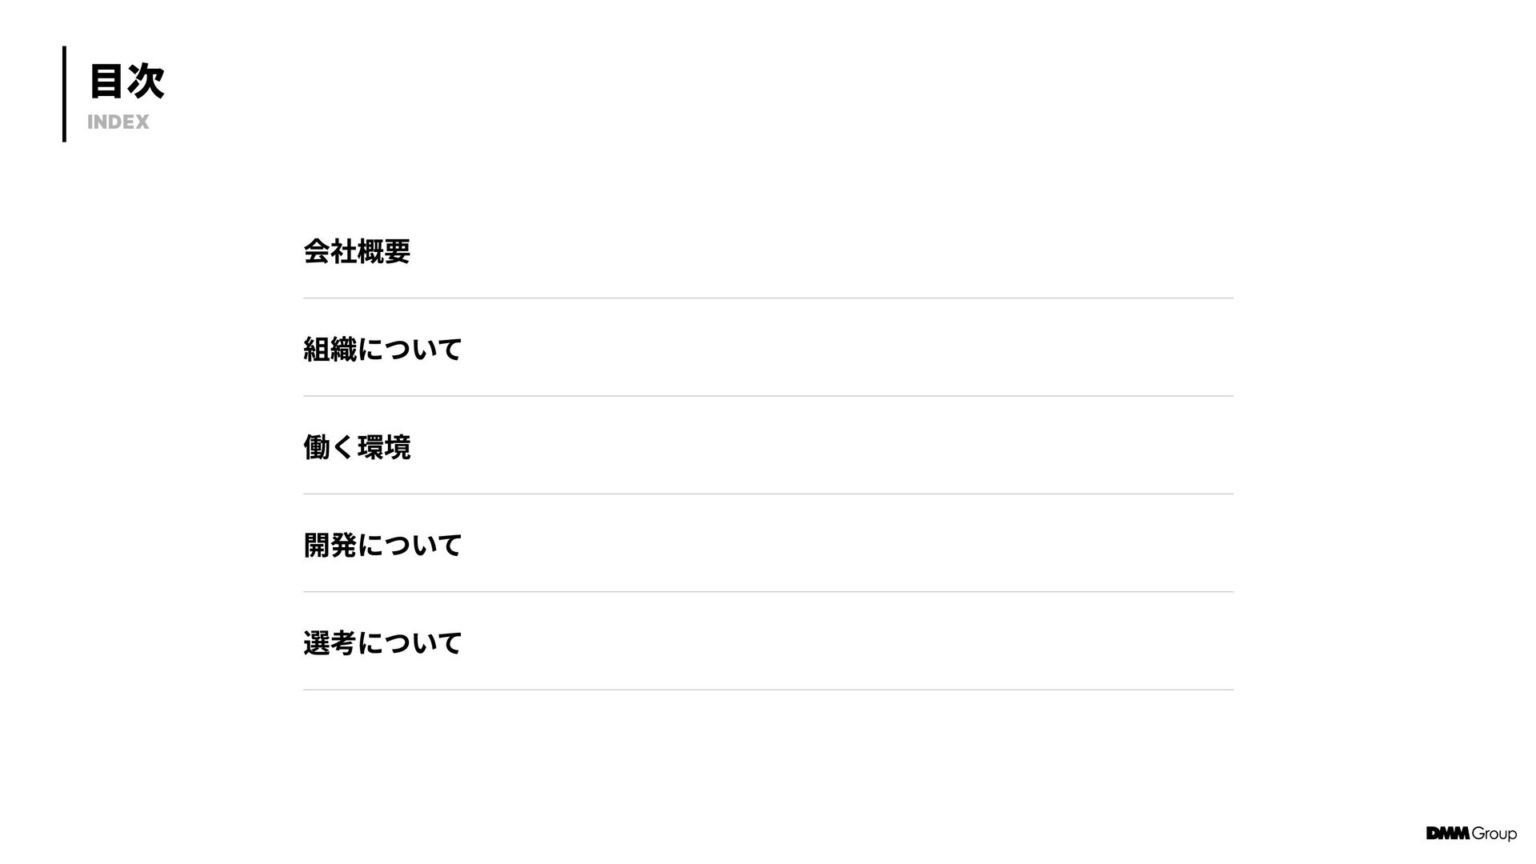
Task: Open the 組織について section
Action: tap(382, 349)
